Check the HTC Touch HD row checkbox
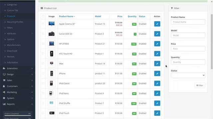This screenshot has width=213, height=119. click(x=43, y=54)
